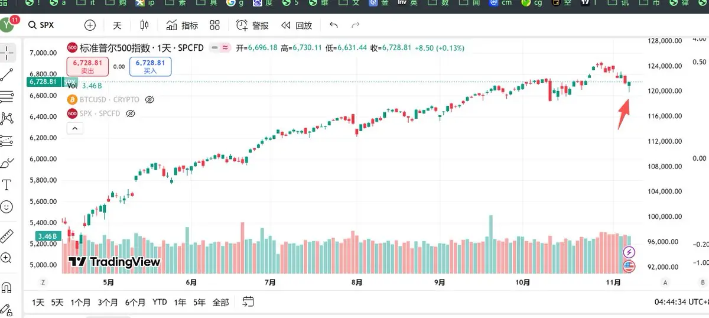Open the 指标 indicators dialog

(183, 25)
